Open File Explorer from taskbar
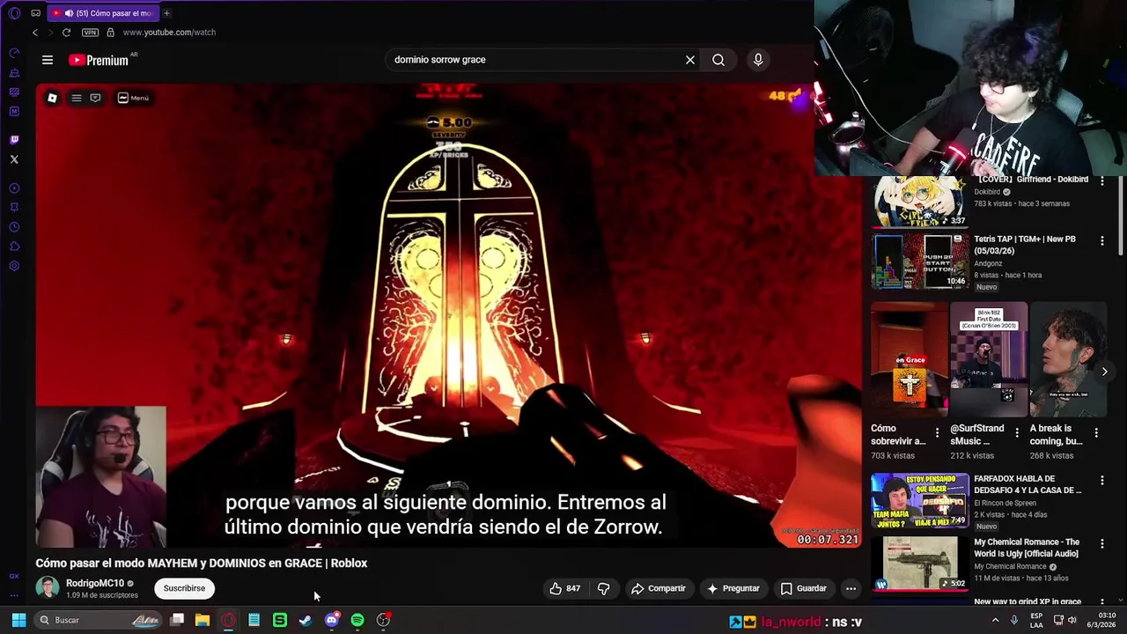Viewport: 1127px width, 634px height. [x=203, y=620]
